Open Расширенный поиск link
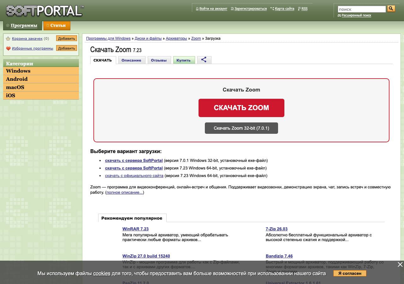Viewport: 404px width, 284px height. tap(356, 15)
